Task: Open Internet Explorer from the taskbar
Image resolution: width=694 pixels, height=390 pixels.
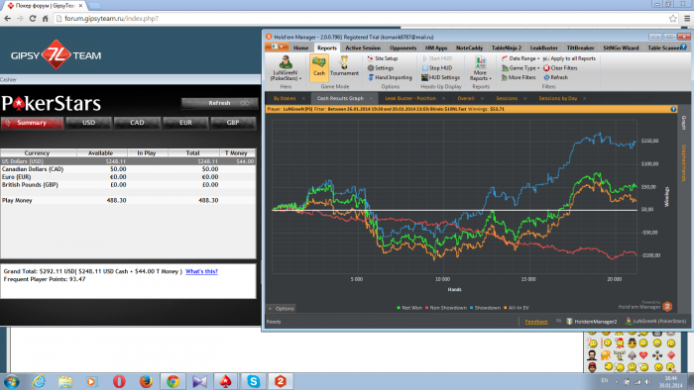Action: coord(39,381)
